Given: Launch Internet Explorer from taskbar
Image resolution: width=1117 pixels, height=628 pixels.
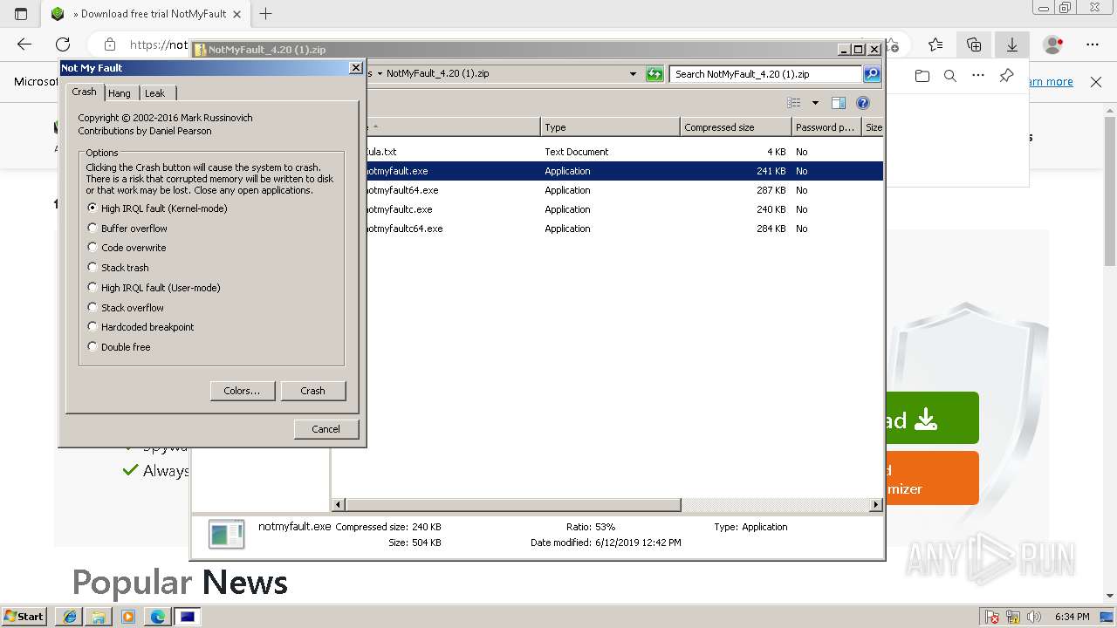Looking at the screenshot, I should [x=70, y=617].
